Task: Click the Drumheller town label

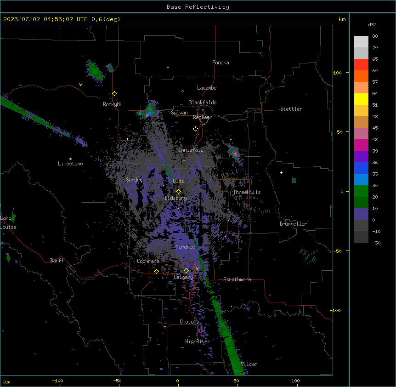Action: click(x=293, y=224)
